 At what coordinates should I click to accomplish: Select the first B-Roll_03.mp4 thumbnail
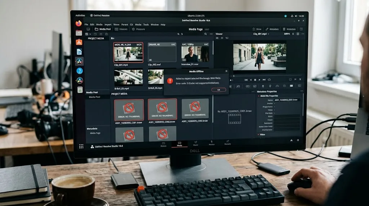click(x=129, y=77)
